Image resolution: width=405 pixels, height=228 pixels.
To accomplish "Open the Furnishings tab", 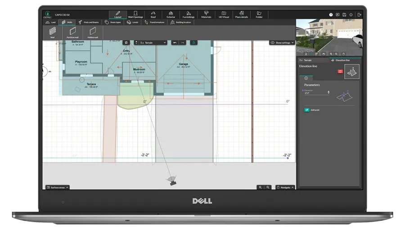I will pos(188,14).
